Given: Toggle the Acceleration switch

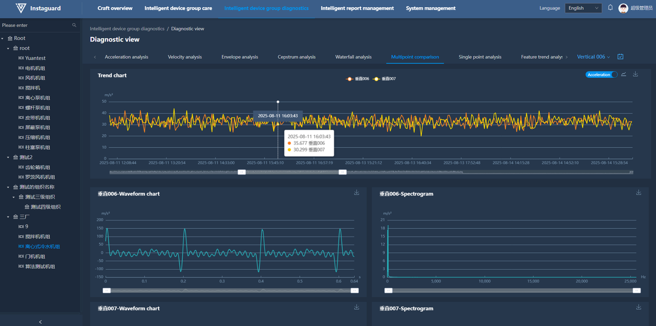Looking at the screenshot, I should (601, 75).
